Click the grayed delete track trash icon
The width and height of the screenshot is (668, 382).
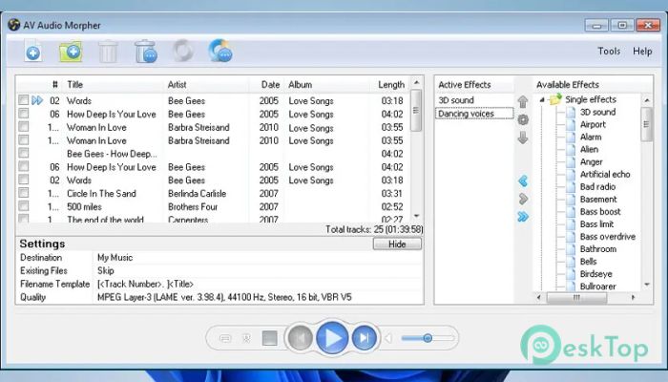[x=108, y=52]
